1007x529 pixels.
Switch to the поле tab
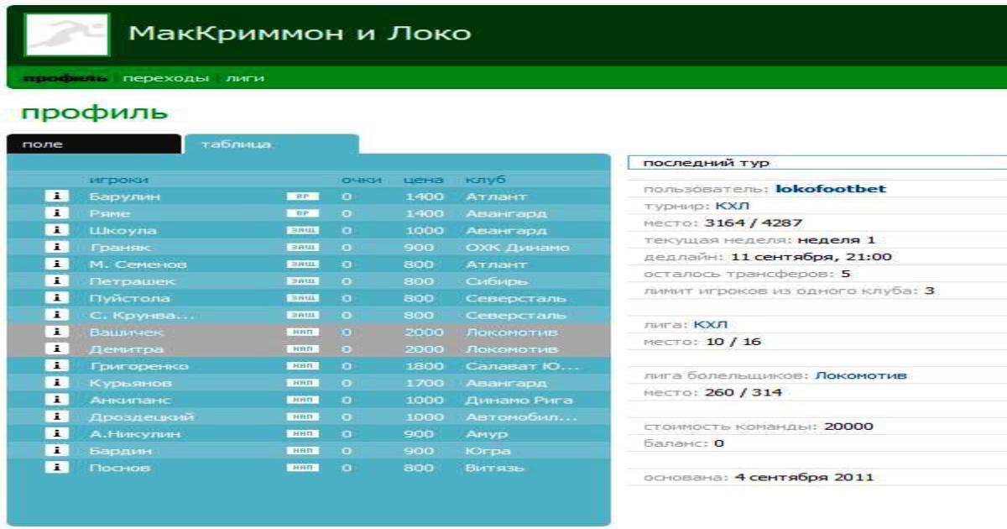coord(92,144)
